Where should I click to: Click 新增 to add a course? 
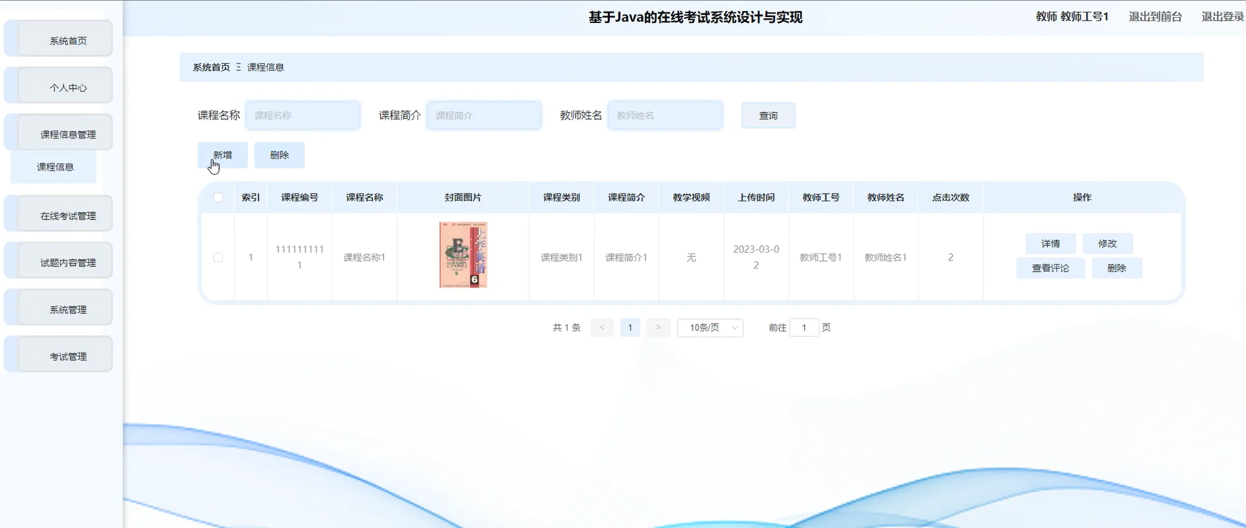[222, 155]
